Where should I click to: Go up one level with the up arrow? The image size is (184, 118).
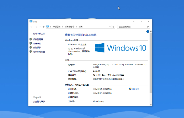[43, 27]
